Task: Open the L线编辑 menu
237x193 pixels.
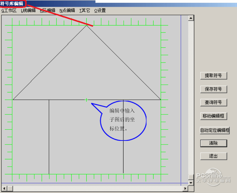Action: click(28, 10)
